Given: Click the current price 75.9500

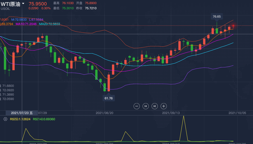Looking at the screenshot, I should coord(38,4).
